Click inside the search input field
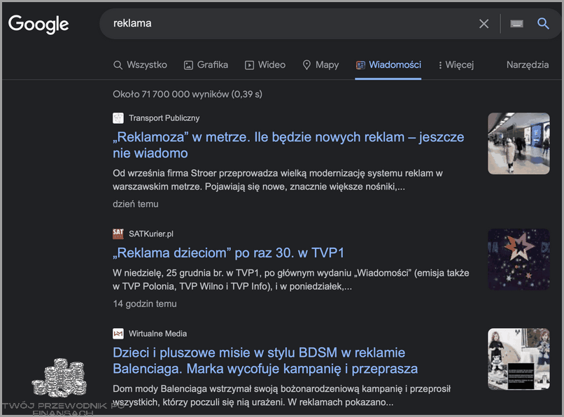564x417 pixels. coord(280,23)
